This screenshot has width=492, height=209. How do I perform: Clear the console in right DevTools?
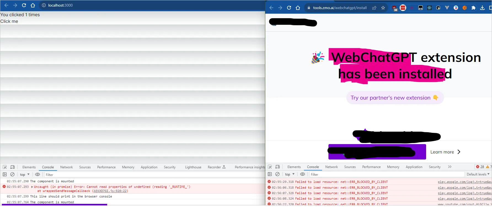click(277, 174)
